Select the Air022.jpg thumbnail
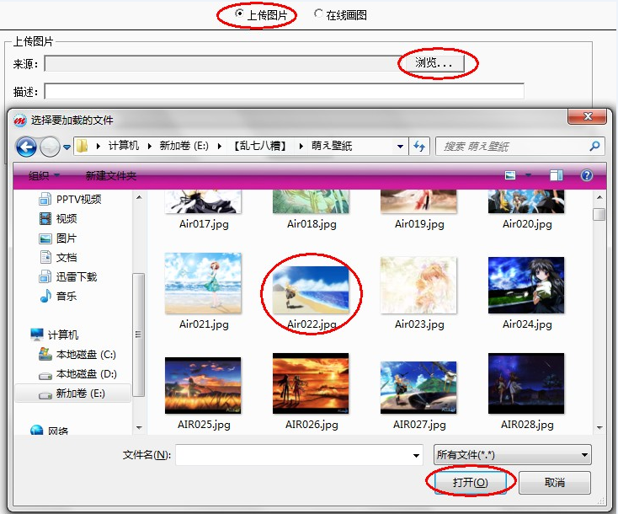The width and height of the screenshot is (618, 514). (x=311, y=290)
